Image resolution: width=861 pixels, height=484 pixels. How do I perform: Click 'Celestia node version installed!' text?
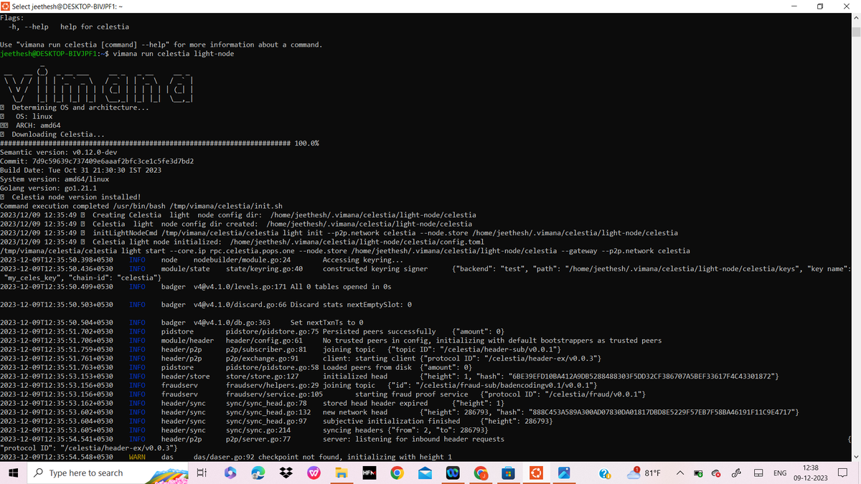tap(76, 197)
